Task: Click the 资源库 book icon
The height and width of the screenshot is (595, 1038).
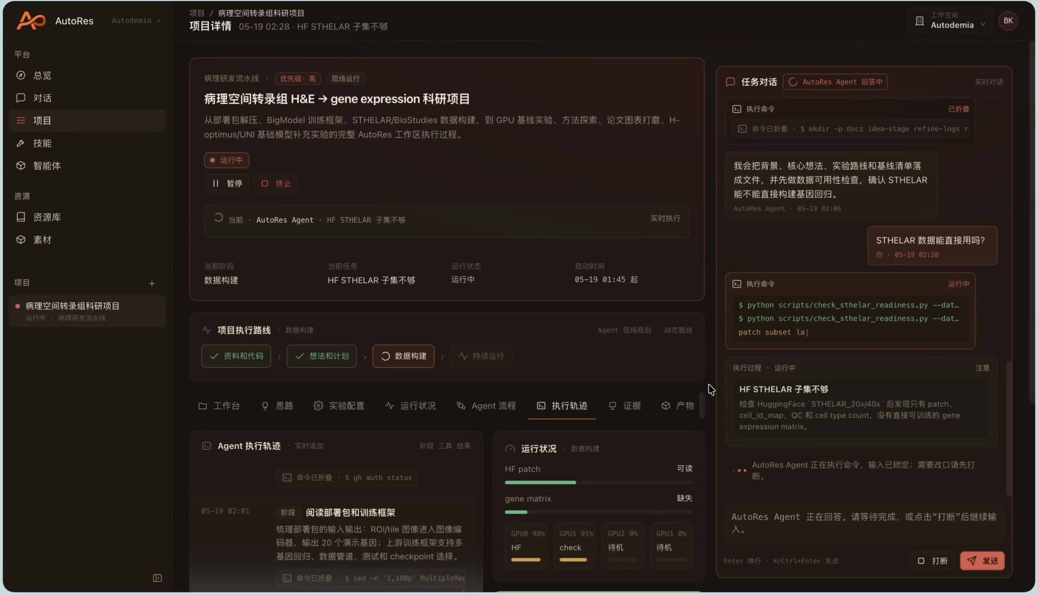Action: (x=21, y=217)
